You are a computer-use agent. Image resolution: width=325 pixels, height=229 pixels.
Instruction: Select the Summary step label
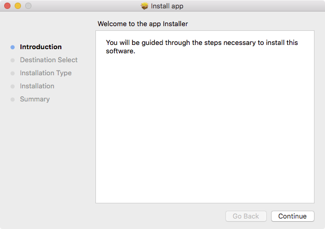tap(35, 99)
